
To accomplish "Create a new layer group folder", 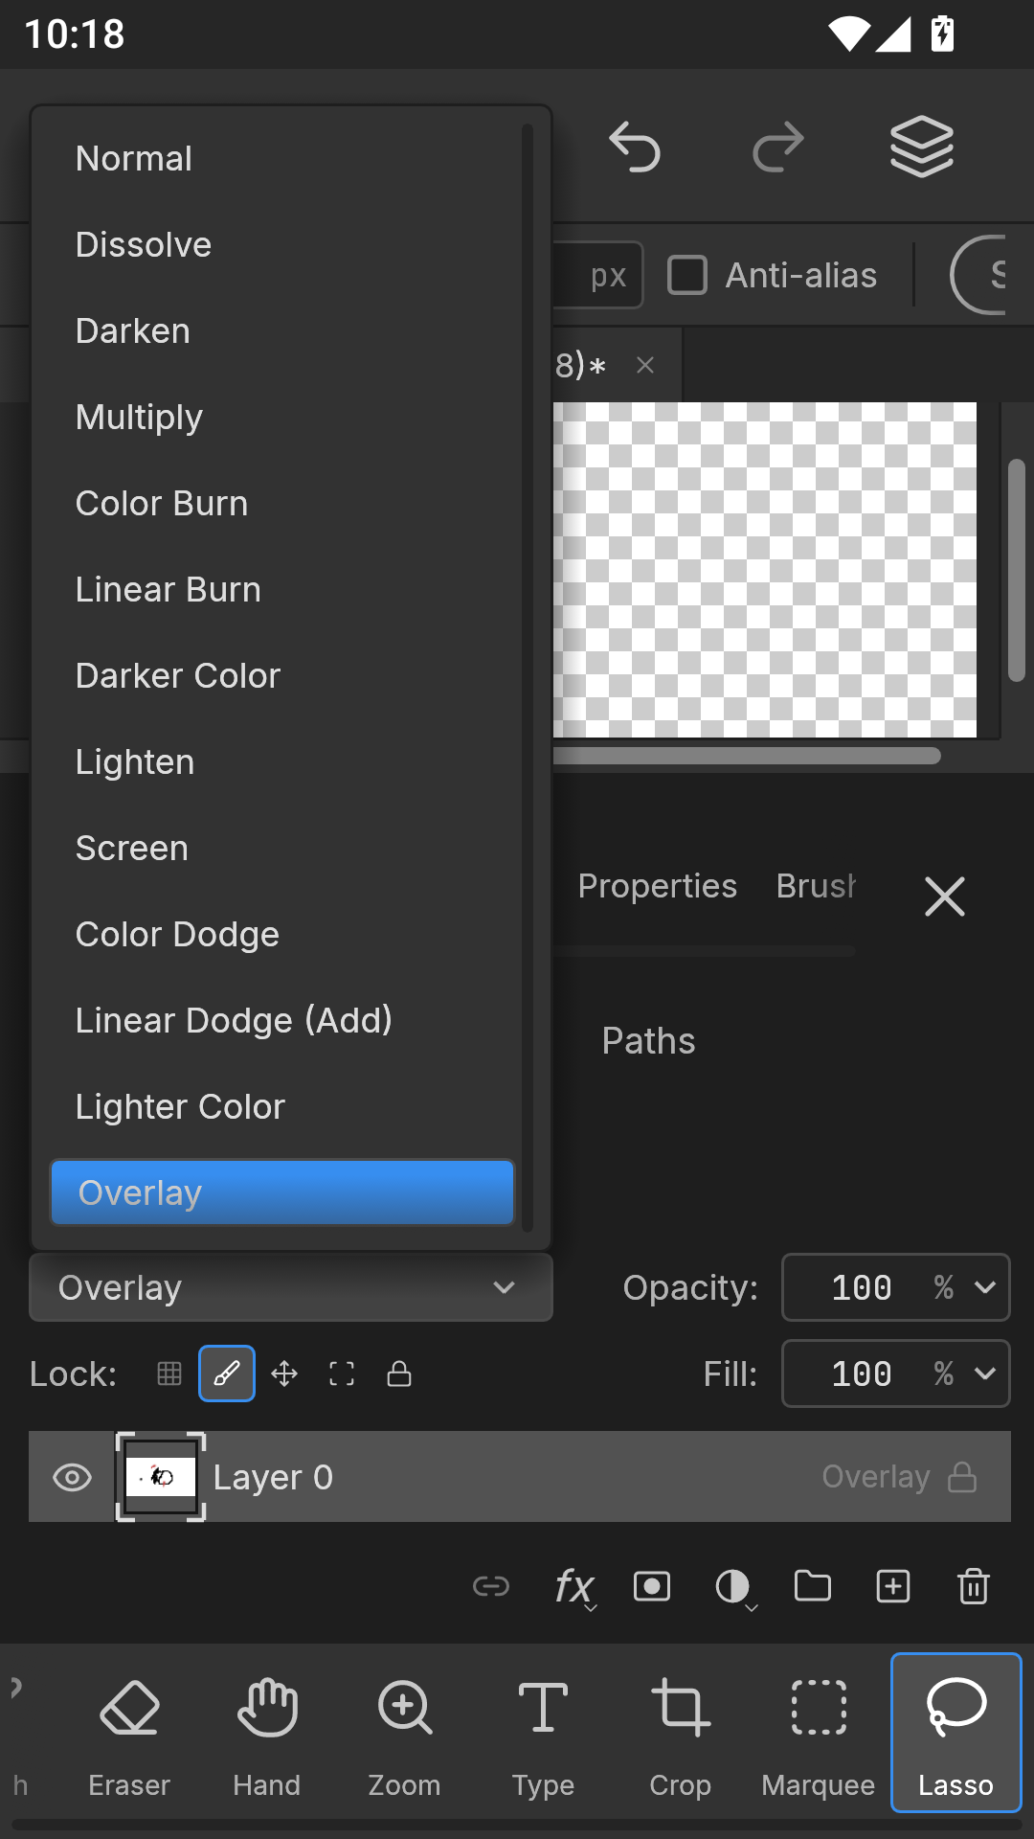I will click(x=813, y=1586).
